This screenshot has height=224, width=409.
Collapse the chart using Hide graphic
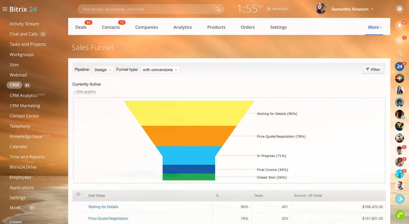[86, 92]
